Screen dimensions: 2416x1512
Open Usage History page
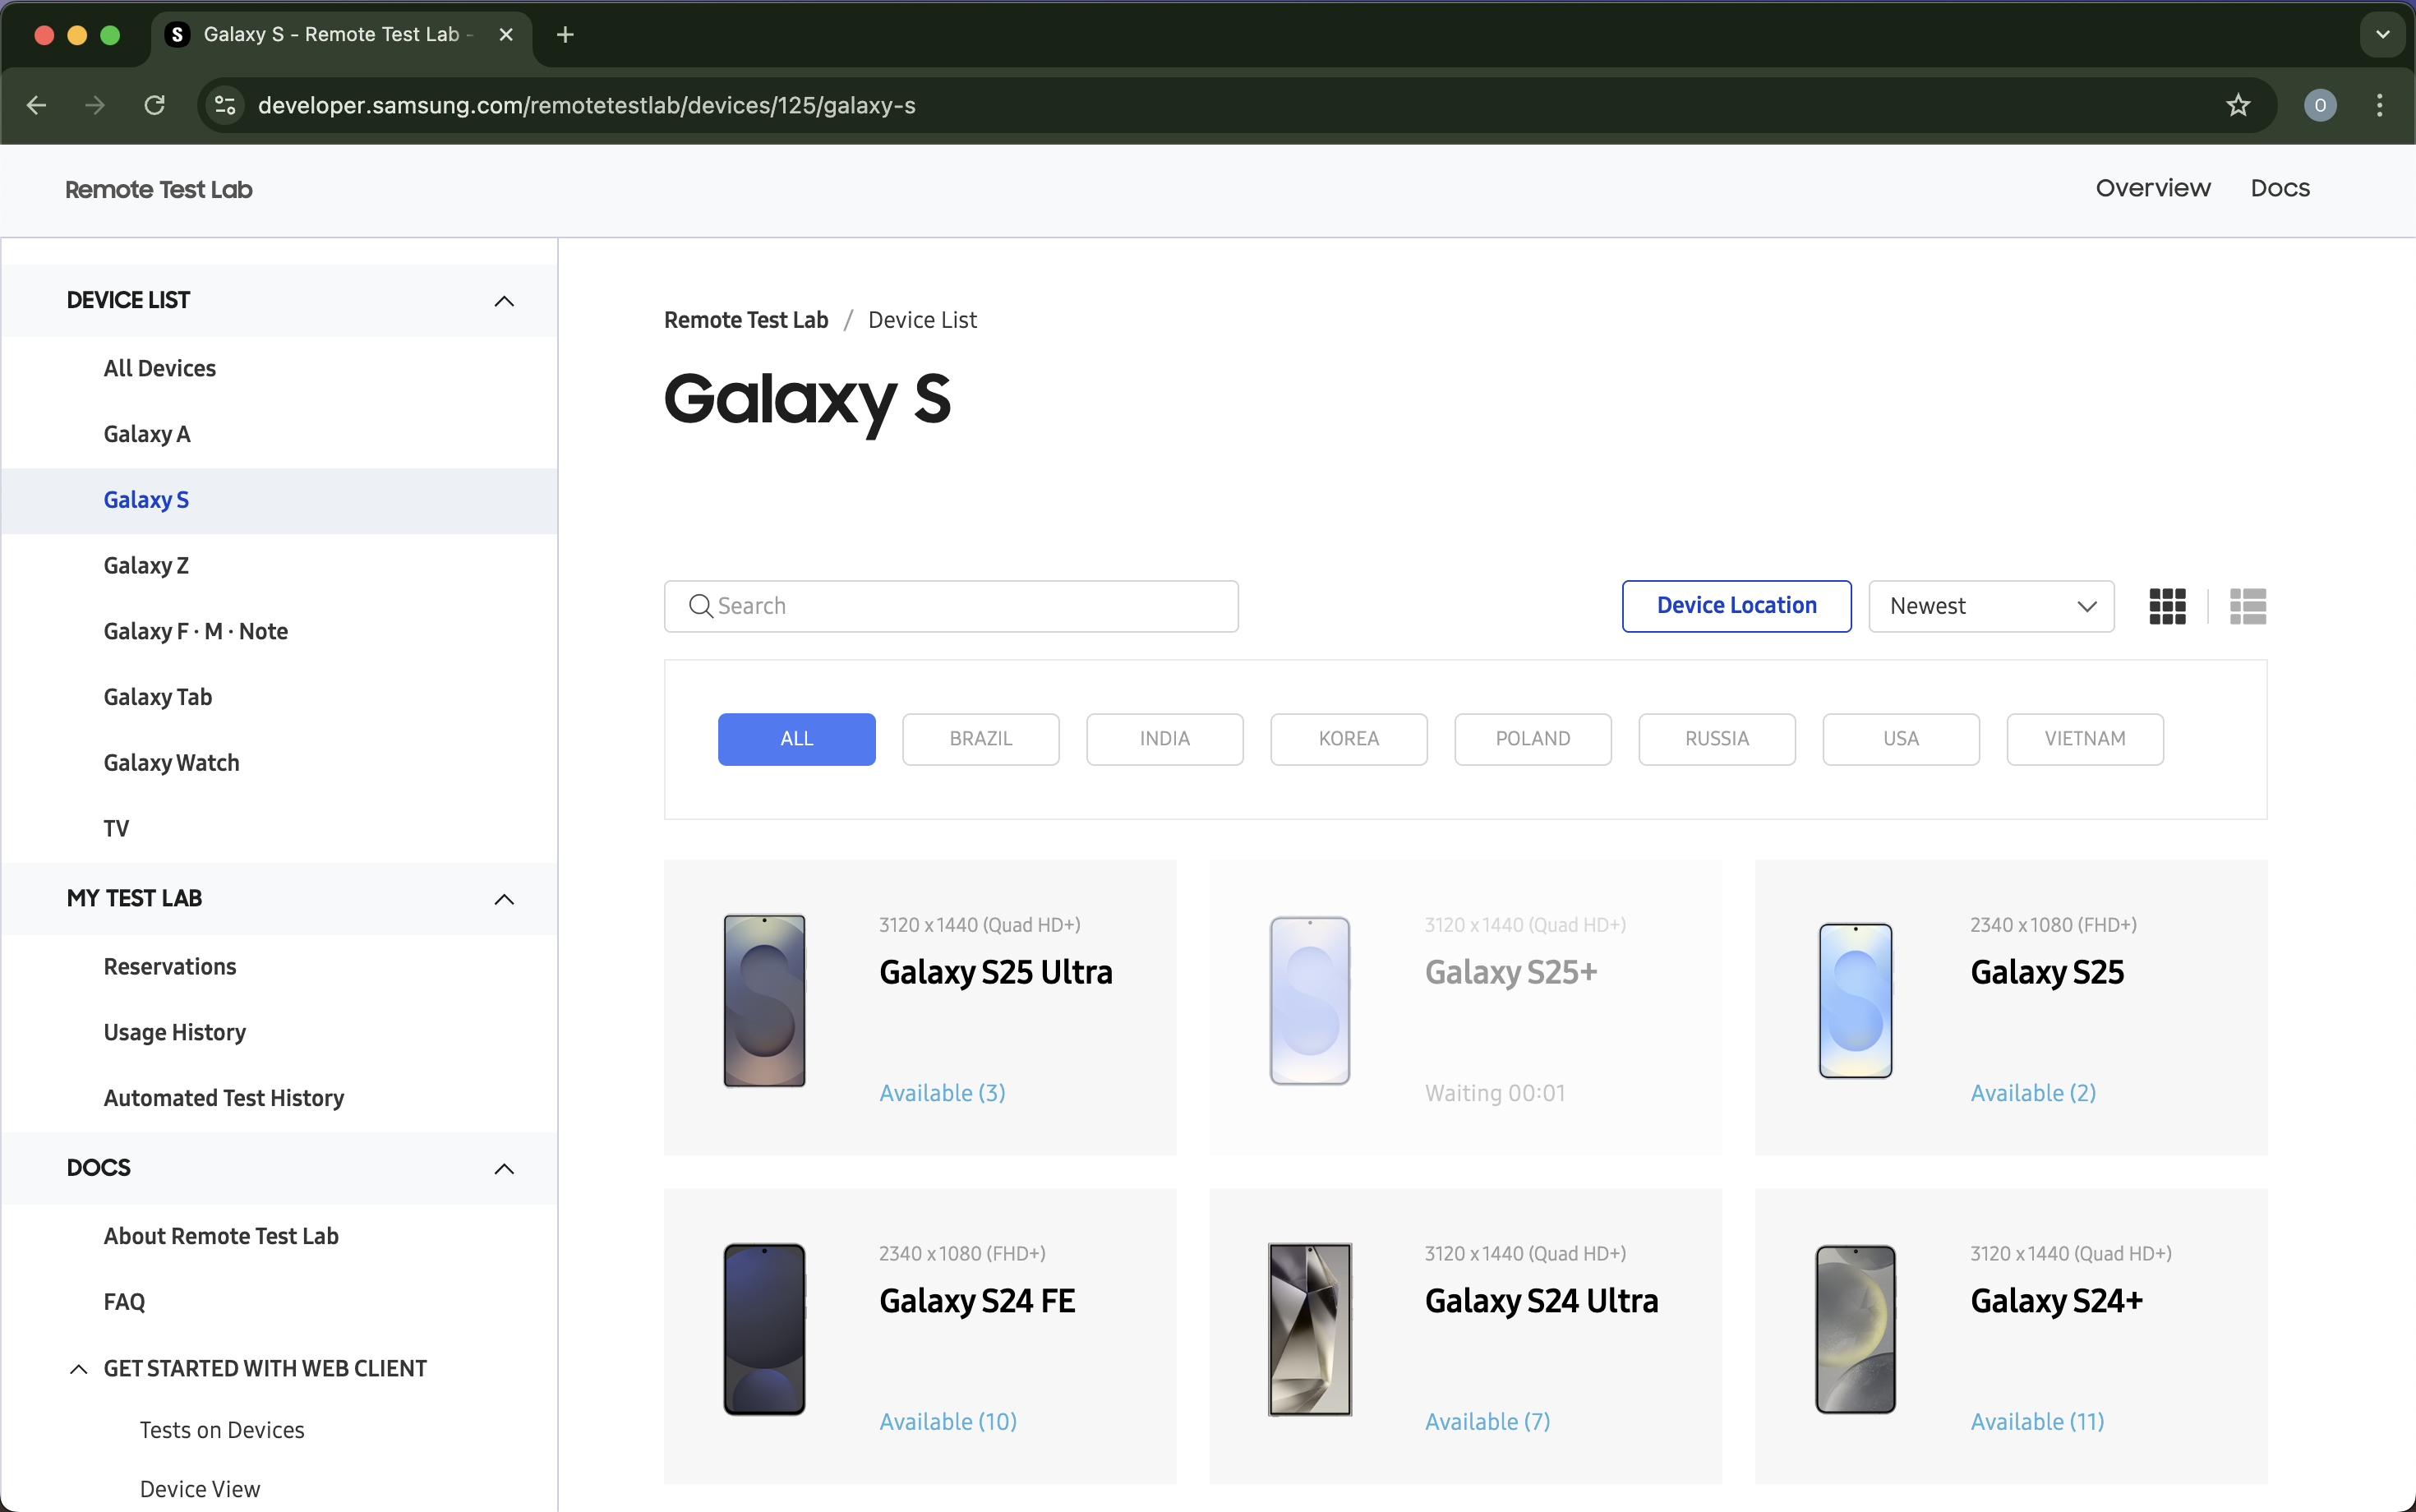(174, 1032)
